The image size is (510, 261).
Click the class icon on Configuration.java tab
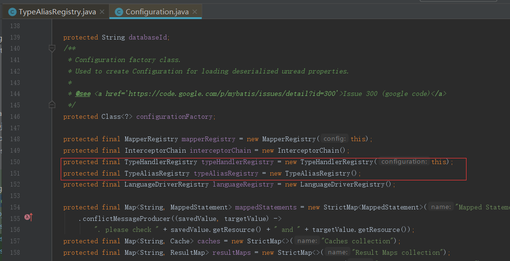(x=119, y=12)
